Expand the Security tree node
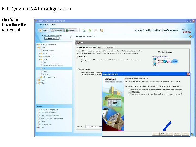 click(x=37, y=80)
